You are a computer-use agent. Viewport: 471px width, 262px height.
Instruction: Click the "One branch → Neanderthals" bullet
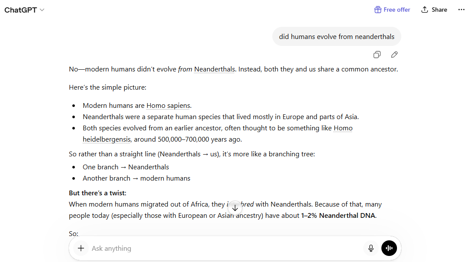click(126, 167)
